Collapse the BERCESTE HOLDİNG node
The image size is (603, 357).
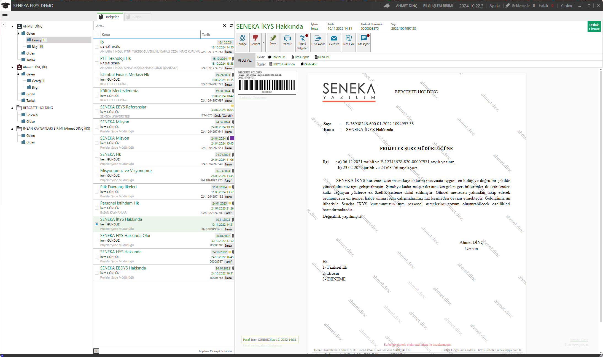click(x=12, y=108)
